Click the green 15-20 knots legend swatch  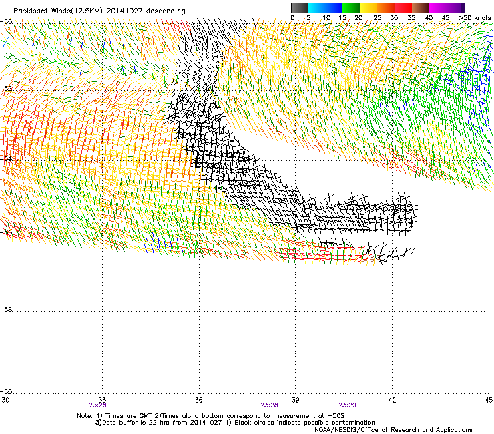click(x=351, y=8)
